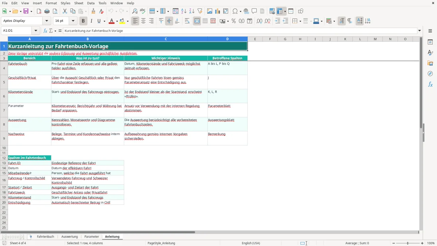The image size is (437, 246).
Task: Open the Sheet menu
Action: (x=79, y=3)
